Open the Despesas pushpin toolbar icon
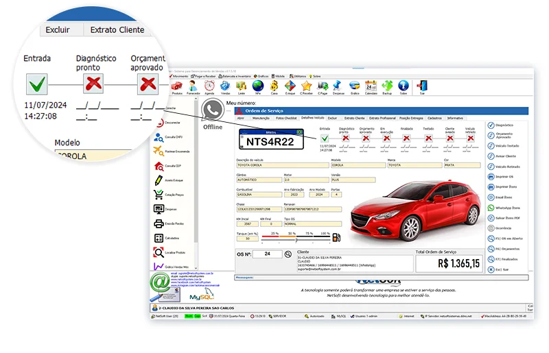The height and width of the screenshot is (353, 549). tap(338, 86)
